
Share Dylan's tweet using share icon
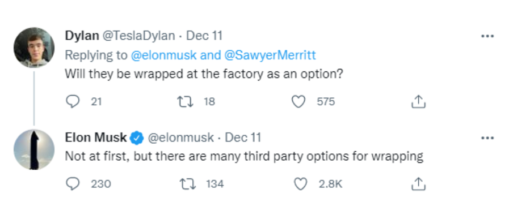click(418, 101)
